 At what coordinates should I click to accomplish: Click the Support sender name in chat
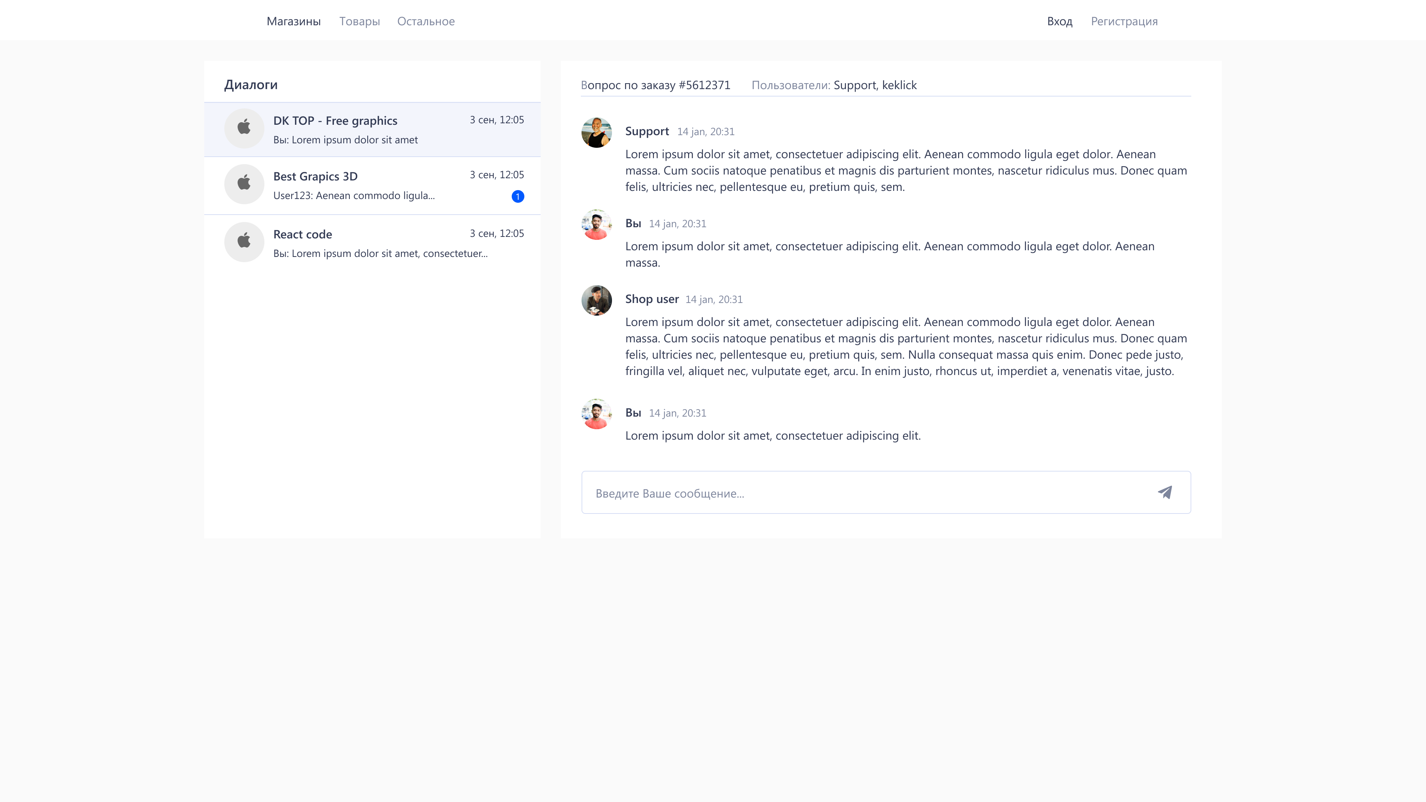coord(647,131)
